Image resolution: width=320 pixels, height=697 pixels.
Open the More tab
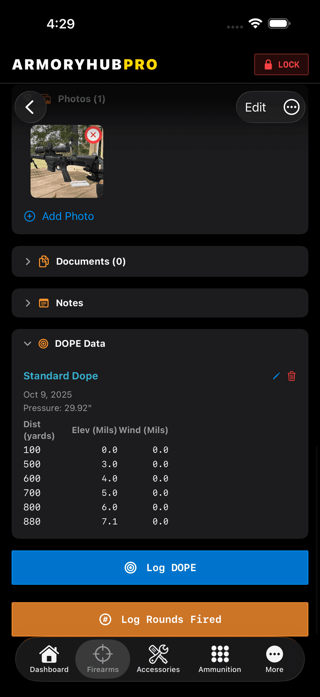pos(274,659)
